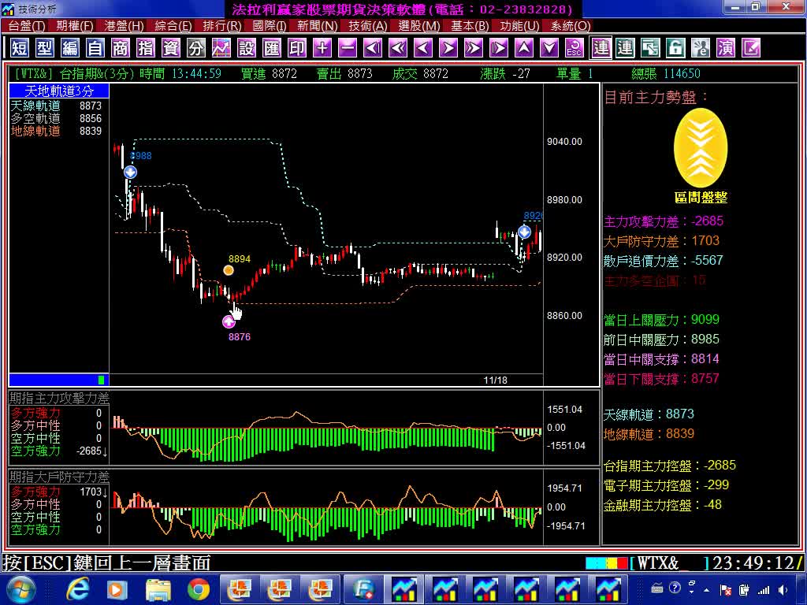The height and width of the screenshot is (605, 807).
Task: Toggle the green 連 link button
Action: 625,48
